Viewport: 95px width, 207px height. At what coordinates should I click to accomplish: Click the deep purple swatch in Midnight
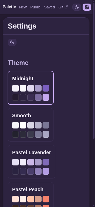coord(46,88)
